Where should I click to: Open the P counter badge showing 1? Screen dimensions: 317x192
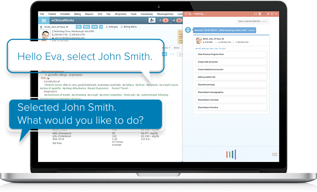tap(165, 21)
